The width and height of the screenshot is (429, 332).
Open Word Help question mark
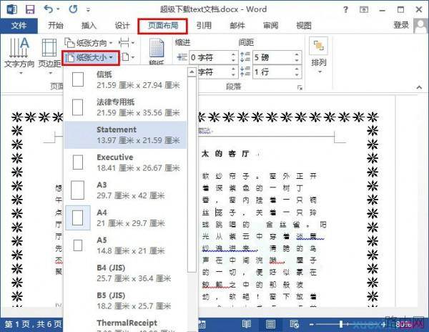[x=345, y=9]
